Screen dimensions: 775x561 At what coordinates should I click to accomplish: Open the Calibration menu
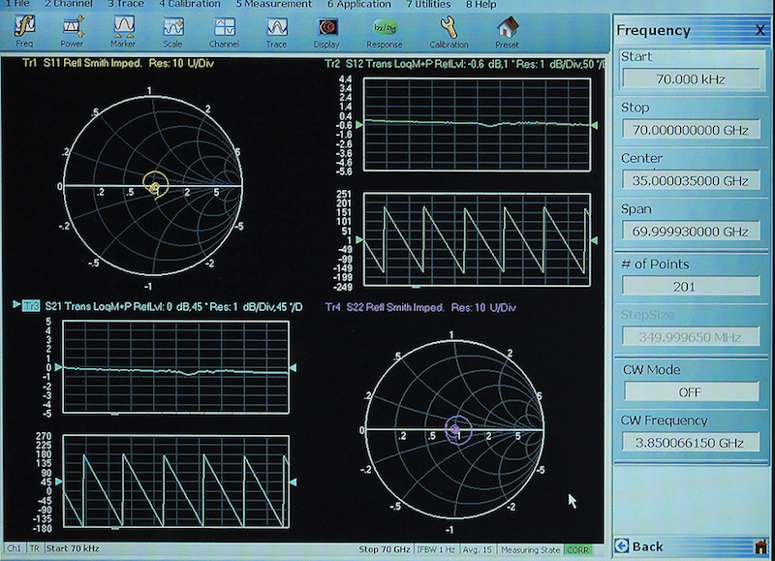(x=190, y=4)
